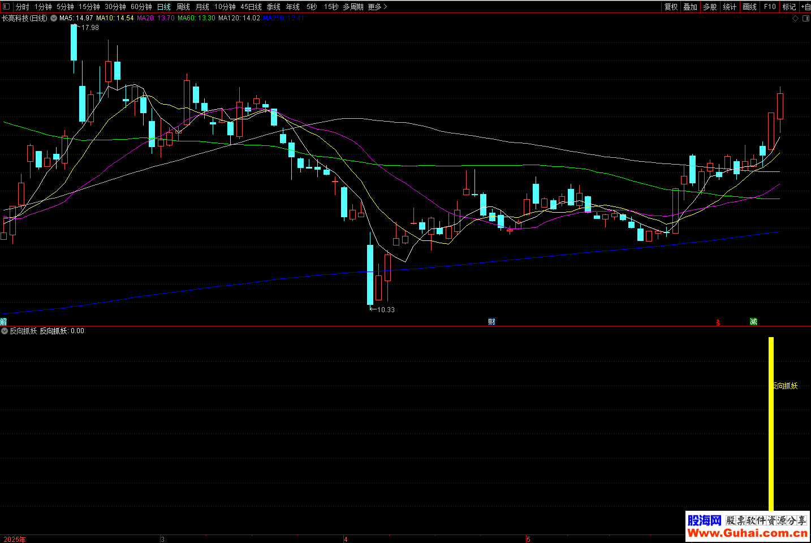The height and width of the screenshot is (543, 811).
Task: Click the 解 marker at chart bottom left
Action: point(3,321)
